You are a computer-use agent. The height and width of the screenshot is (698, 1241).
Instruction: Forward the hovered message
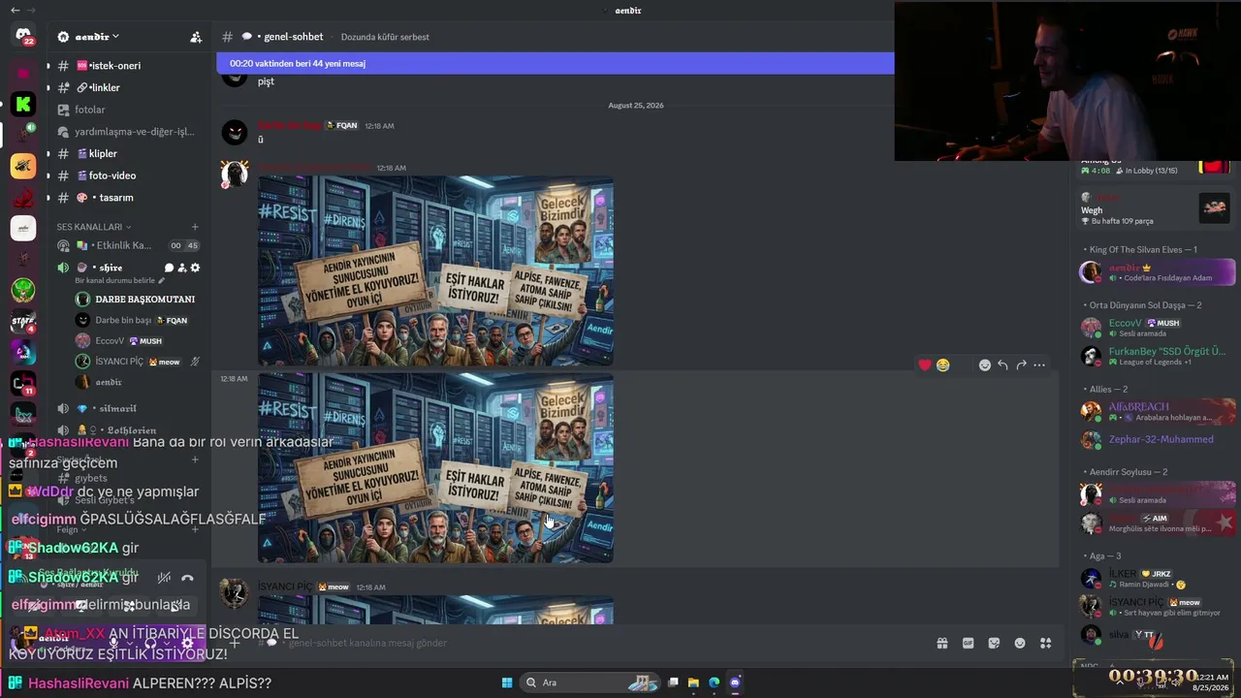(1021, 365)
